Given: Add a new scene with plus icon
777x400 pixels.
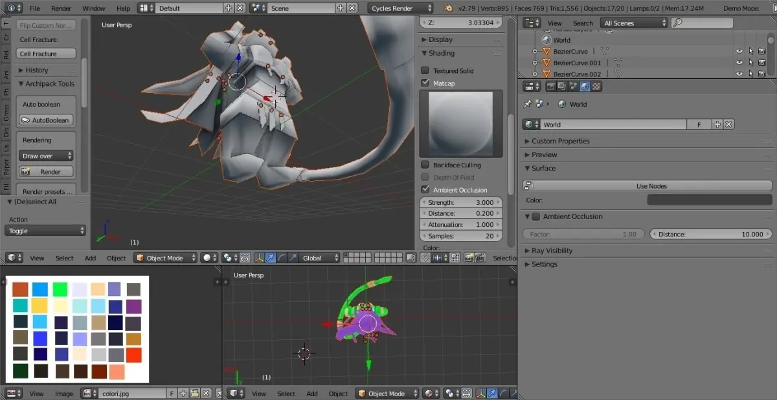Looking at the screenshot, I should click(x=341, y=8).
